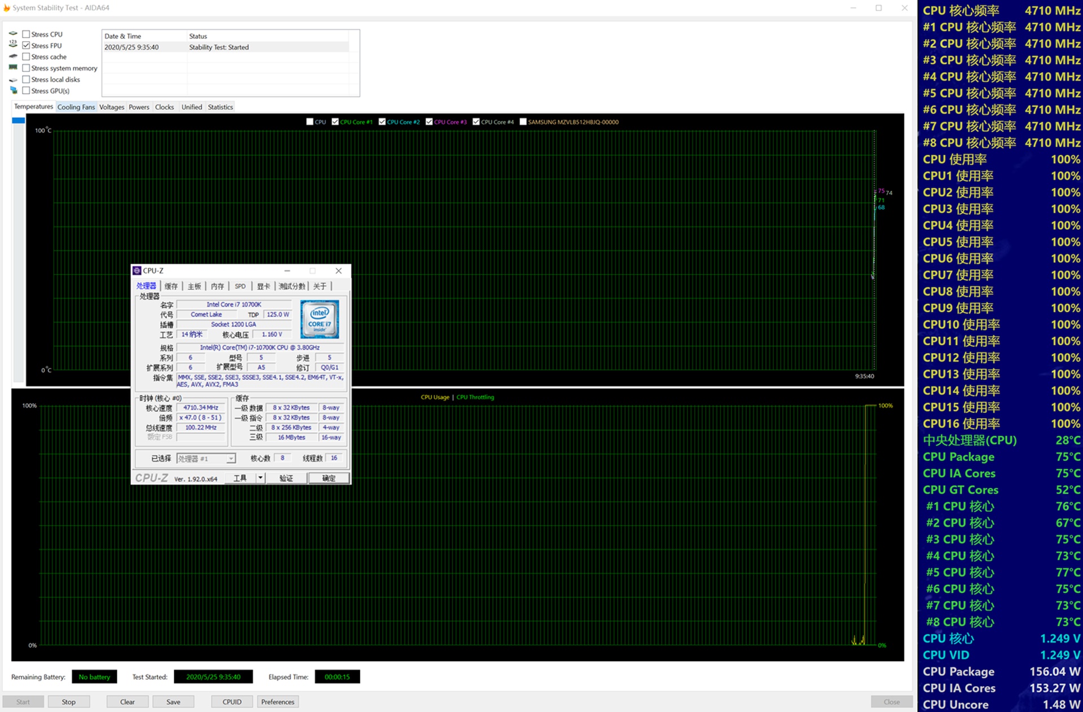Click the Intel Core i7 logo badge
This screenshot has height=712, width=1083.
(x=319, y=319)
